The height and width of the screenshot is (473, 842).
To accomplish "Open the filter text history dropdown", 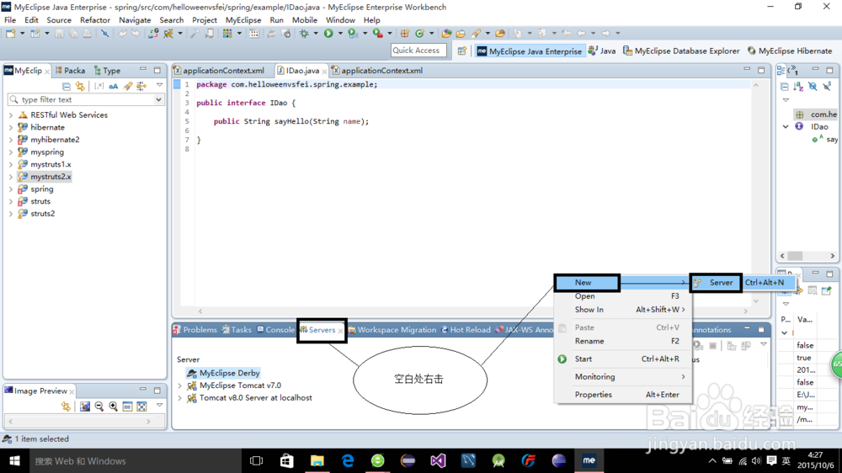I will coord(158,99).
